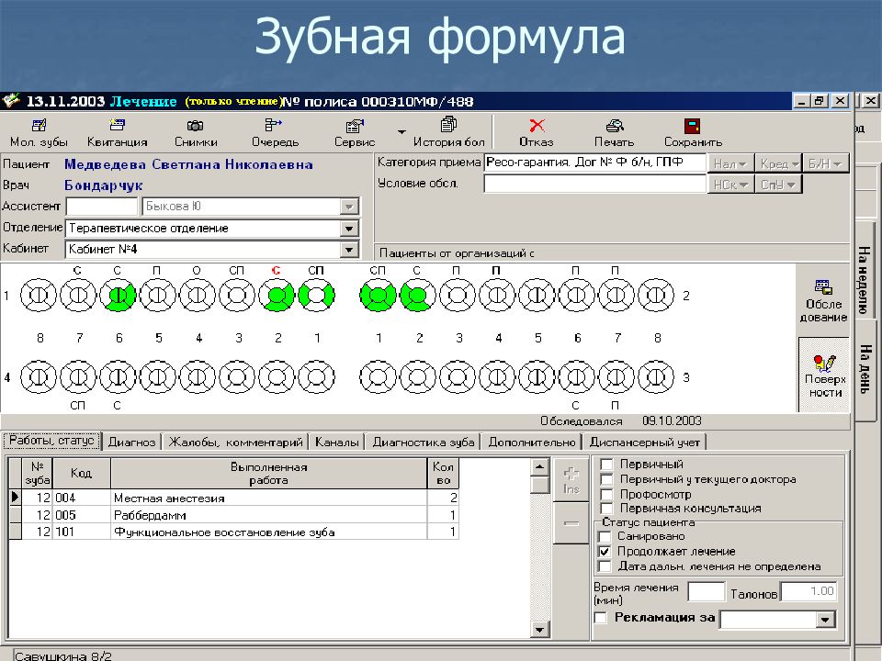Click the Время лечения input field

706,591
